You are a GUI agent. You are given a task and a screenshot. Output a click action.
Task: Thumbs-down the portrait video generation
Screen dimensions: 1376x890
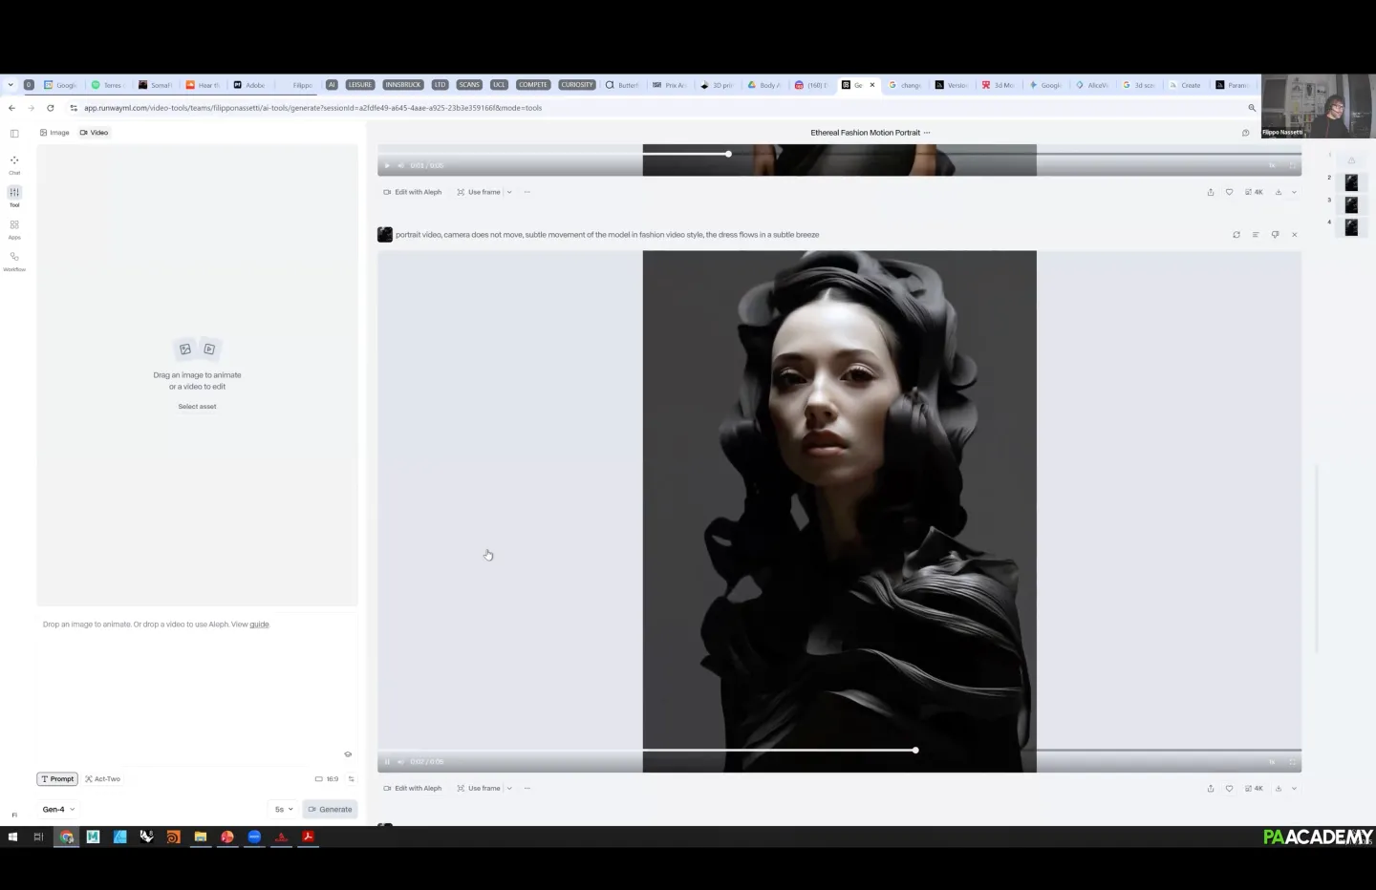[x=1275, y=235]
